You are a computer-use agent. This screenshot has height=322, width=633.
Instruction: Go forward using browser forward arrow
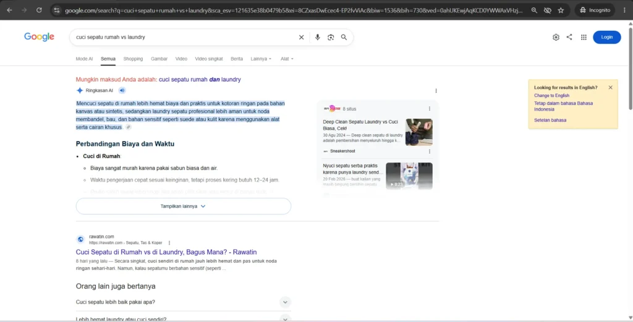click(24, 10)
